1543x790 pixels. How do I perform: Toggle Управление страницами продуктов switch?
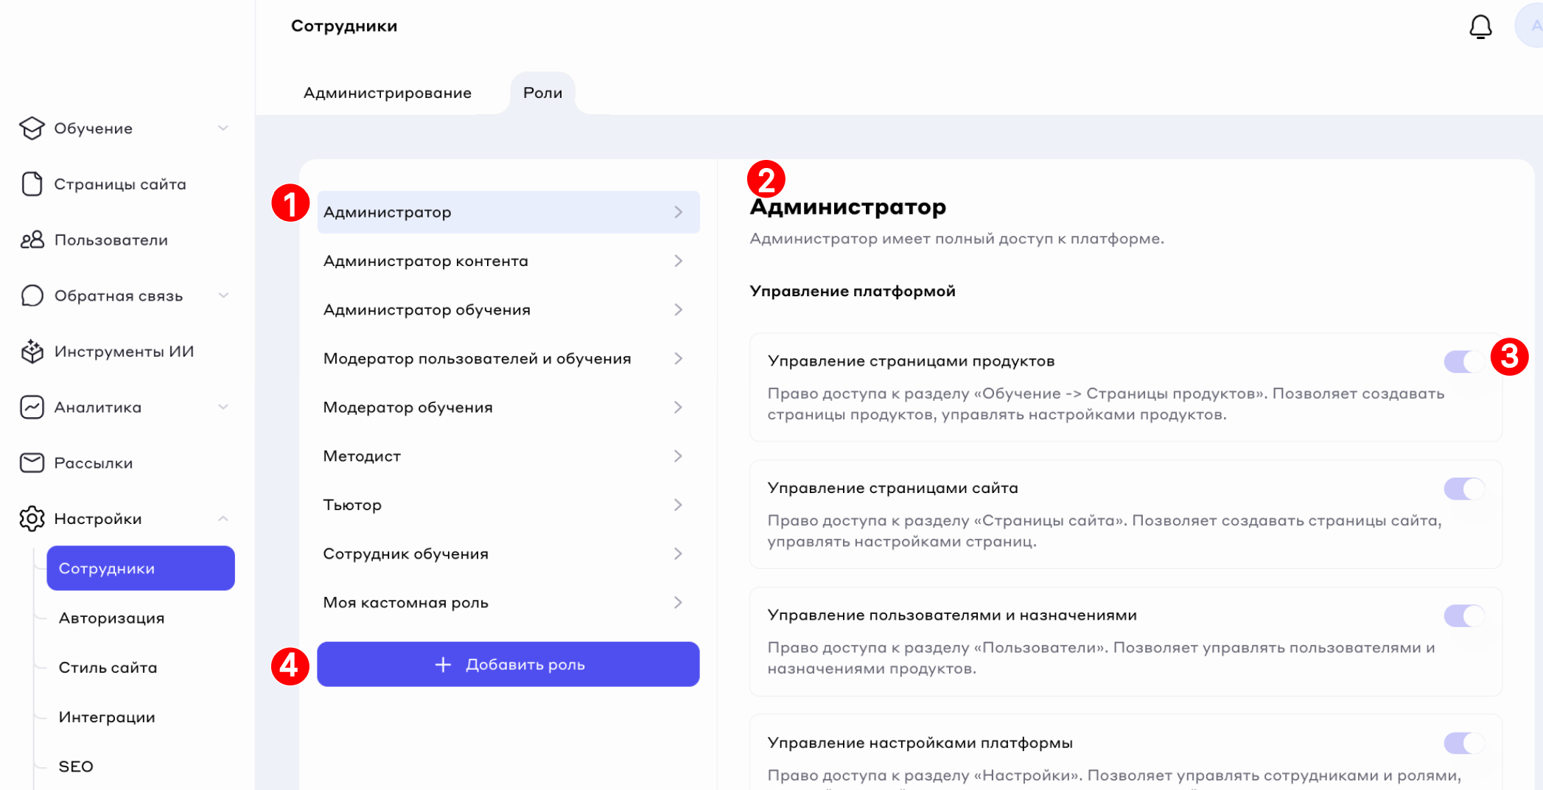pos(1463,362)
